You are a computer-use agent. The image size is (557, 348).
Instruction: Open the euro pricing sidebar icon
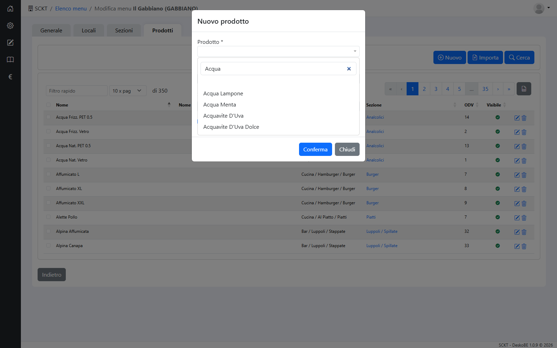pos(10,77)
